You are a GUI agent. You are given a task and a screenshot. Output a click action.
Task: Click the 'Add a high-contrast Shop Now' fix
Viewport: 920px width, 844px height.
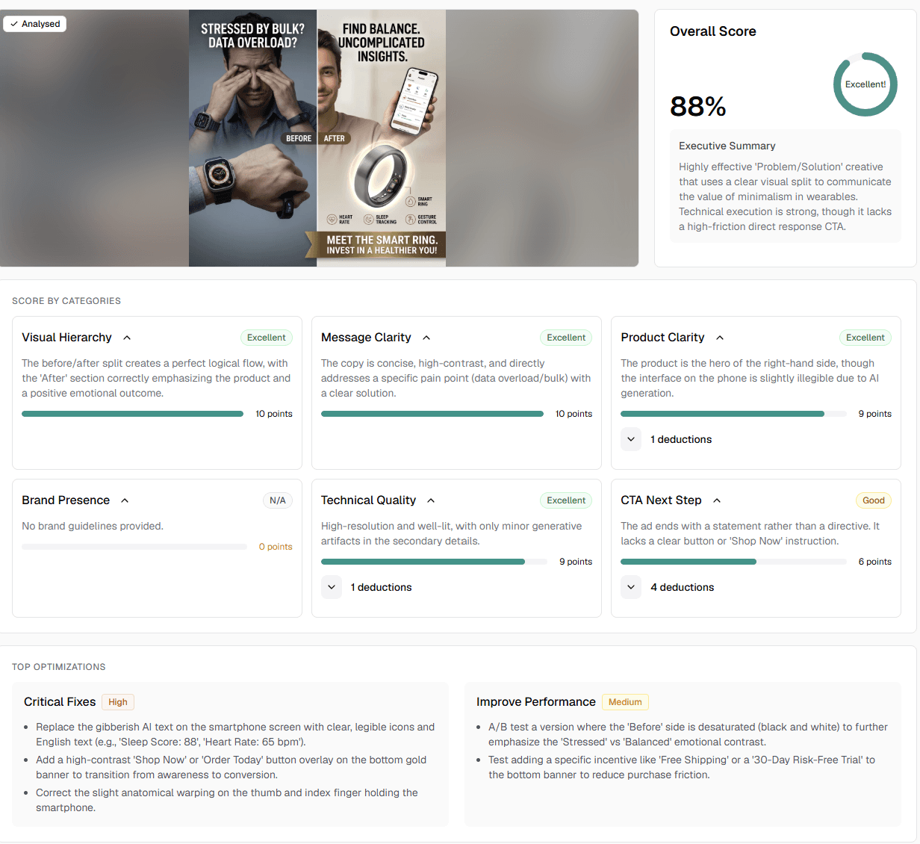coord(231,767)
